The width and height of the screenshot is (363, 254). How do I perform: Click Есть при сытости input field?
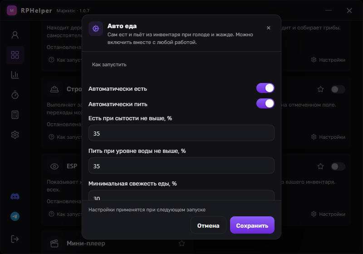click(x=181, y=133)
